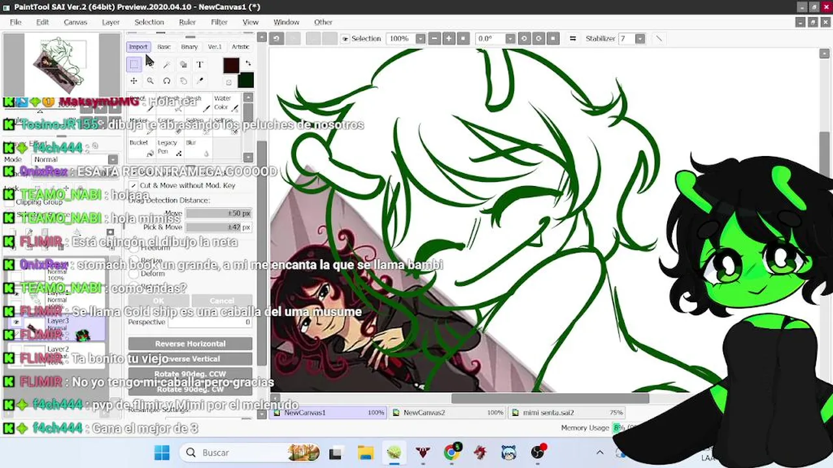
Task: Open the Canvas menu
Action: tap(75, 22)
